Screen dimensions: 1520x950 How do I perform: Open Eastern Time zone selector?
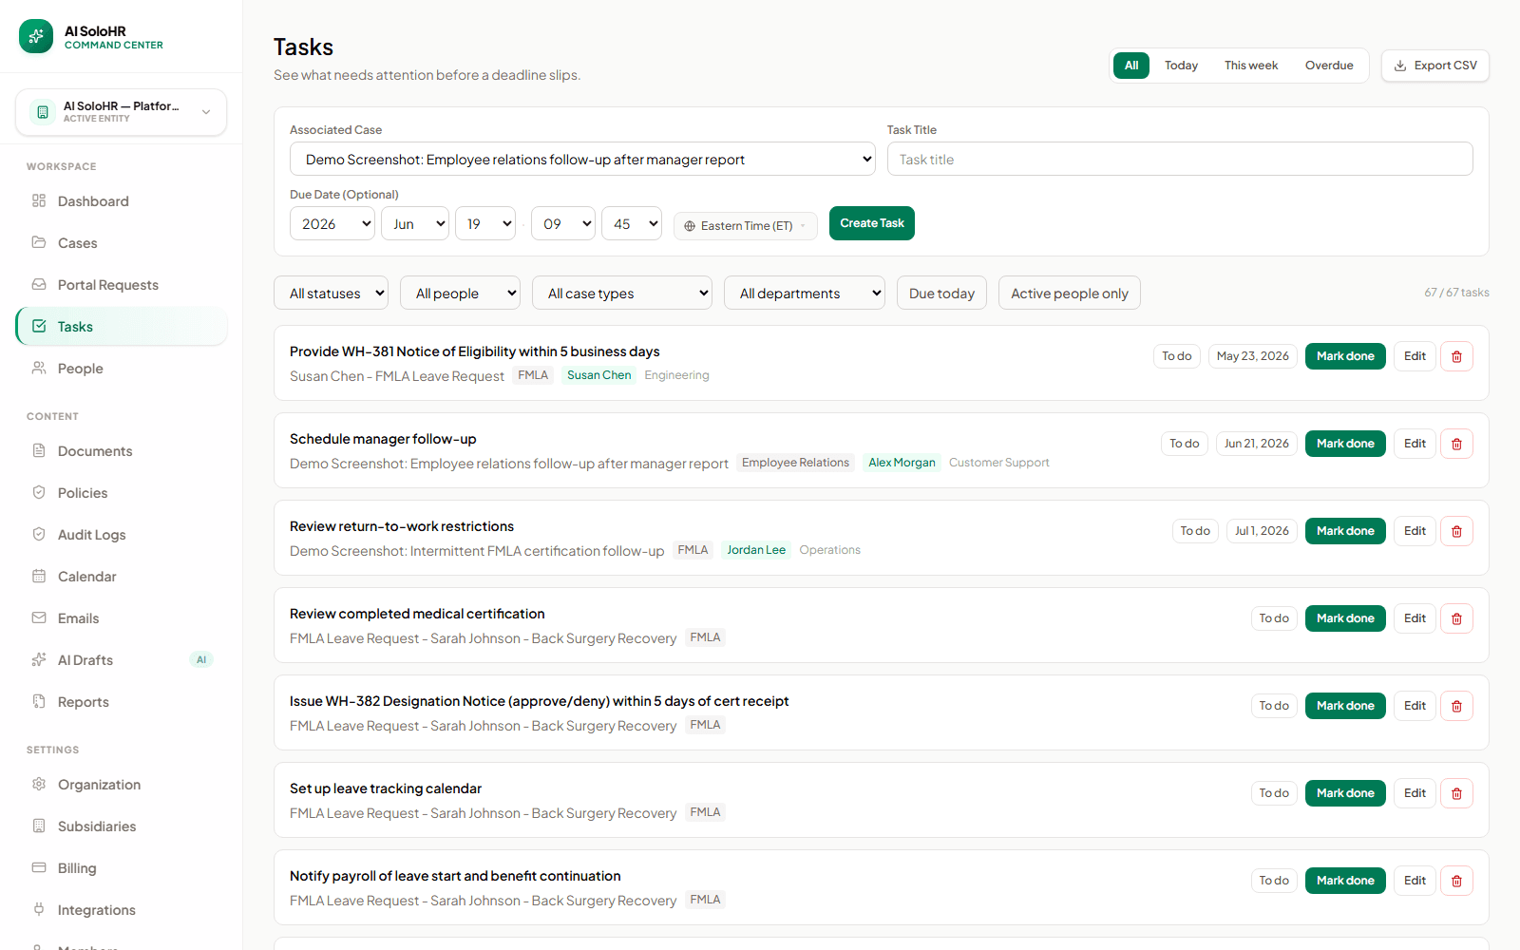(746, 226)
